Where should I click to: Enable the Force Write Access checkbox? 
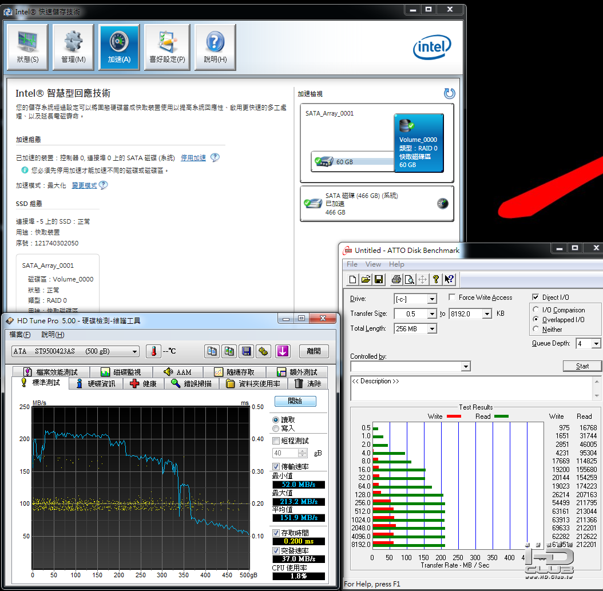pos(453,298)
